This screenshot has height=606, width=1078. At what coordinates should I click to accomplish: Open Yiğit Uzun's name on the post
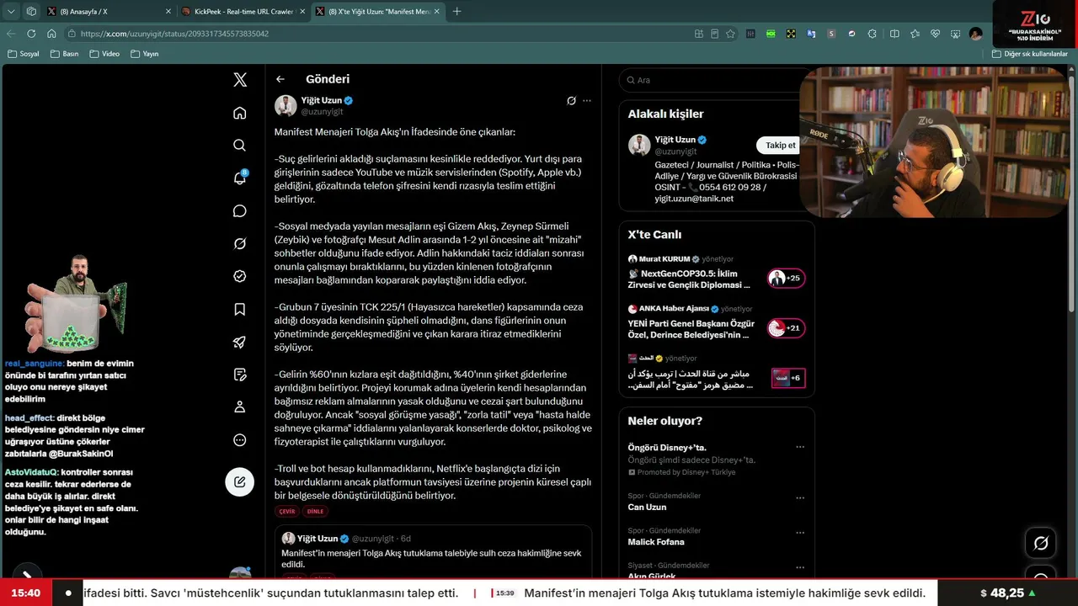pos(322,100)
